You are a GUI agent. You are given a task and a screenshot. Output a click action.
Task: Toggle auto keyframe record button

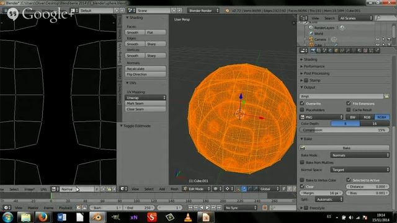(x=265, y=208)
